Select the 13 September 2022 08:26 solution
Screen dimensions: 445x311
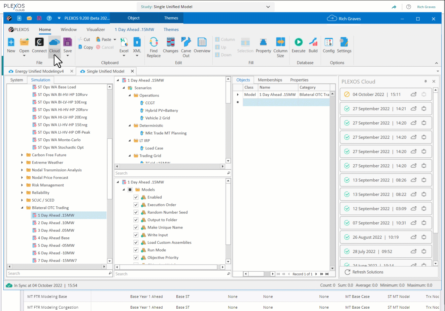point(385,180)
